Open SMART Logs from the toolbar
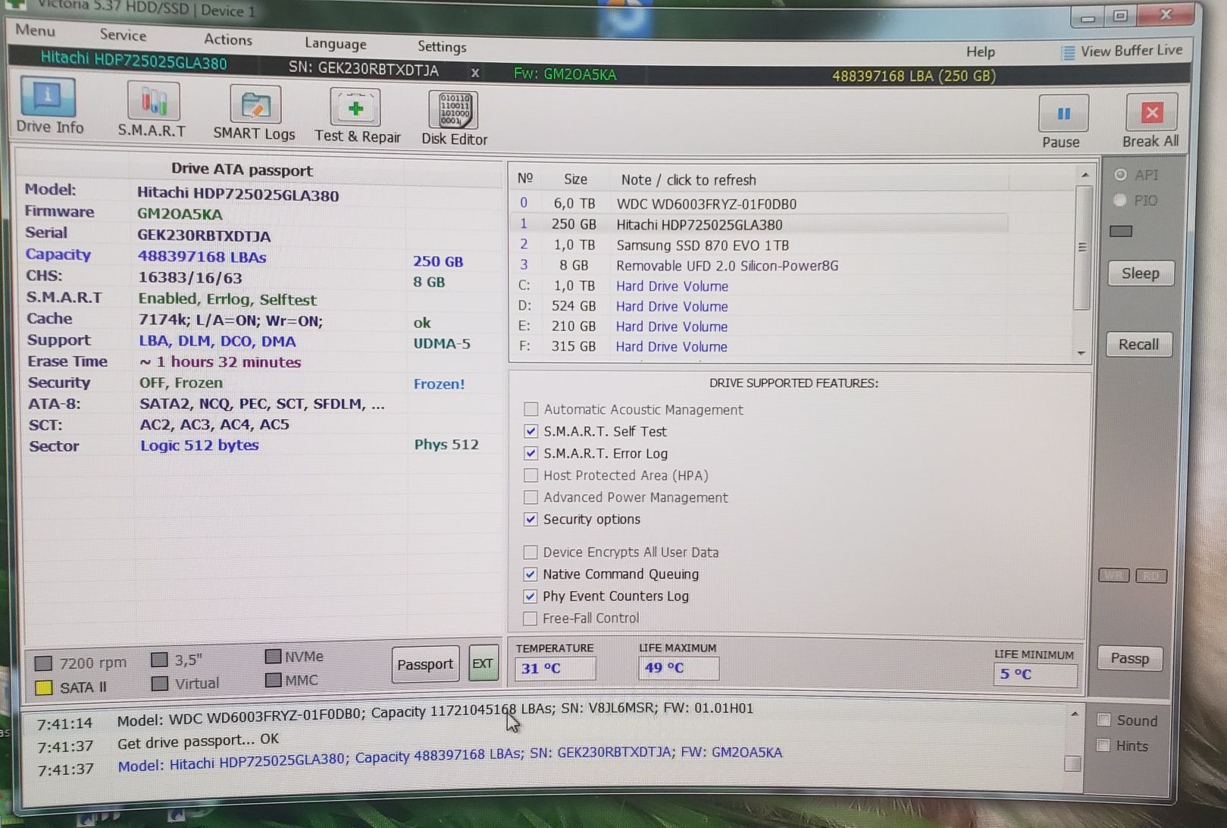1227x828 pixels. coord(254,114)
